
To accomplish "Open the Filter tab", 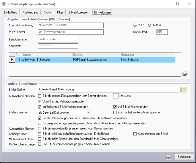I will coord(60,12).
